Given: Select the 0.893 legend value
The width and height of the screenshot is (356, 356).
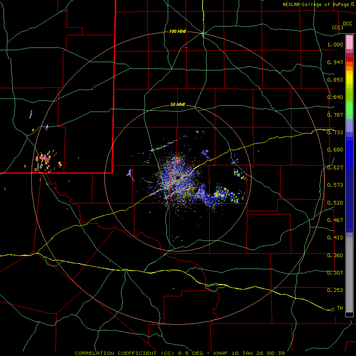Looking at the screenshot, I should pos(335,80).
